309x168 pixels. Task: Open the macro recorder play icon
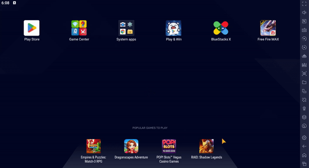304,39
